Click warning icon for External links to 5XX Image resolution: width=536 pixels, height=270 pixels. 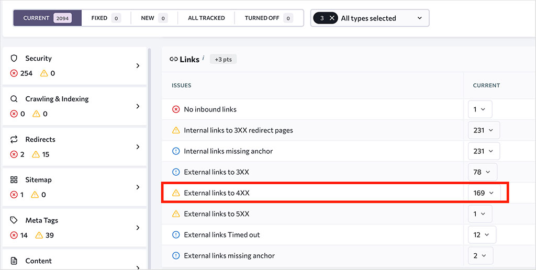tap(176, 214)
